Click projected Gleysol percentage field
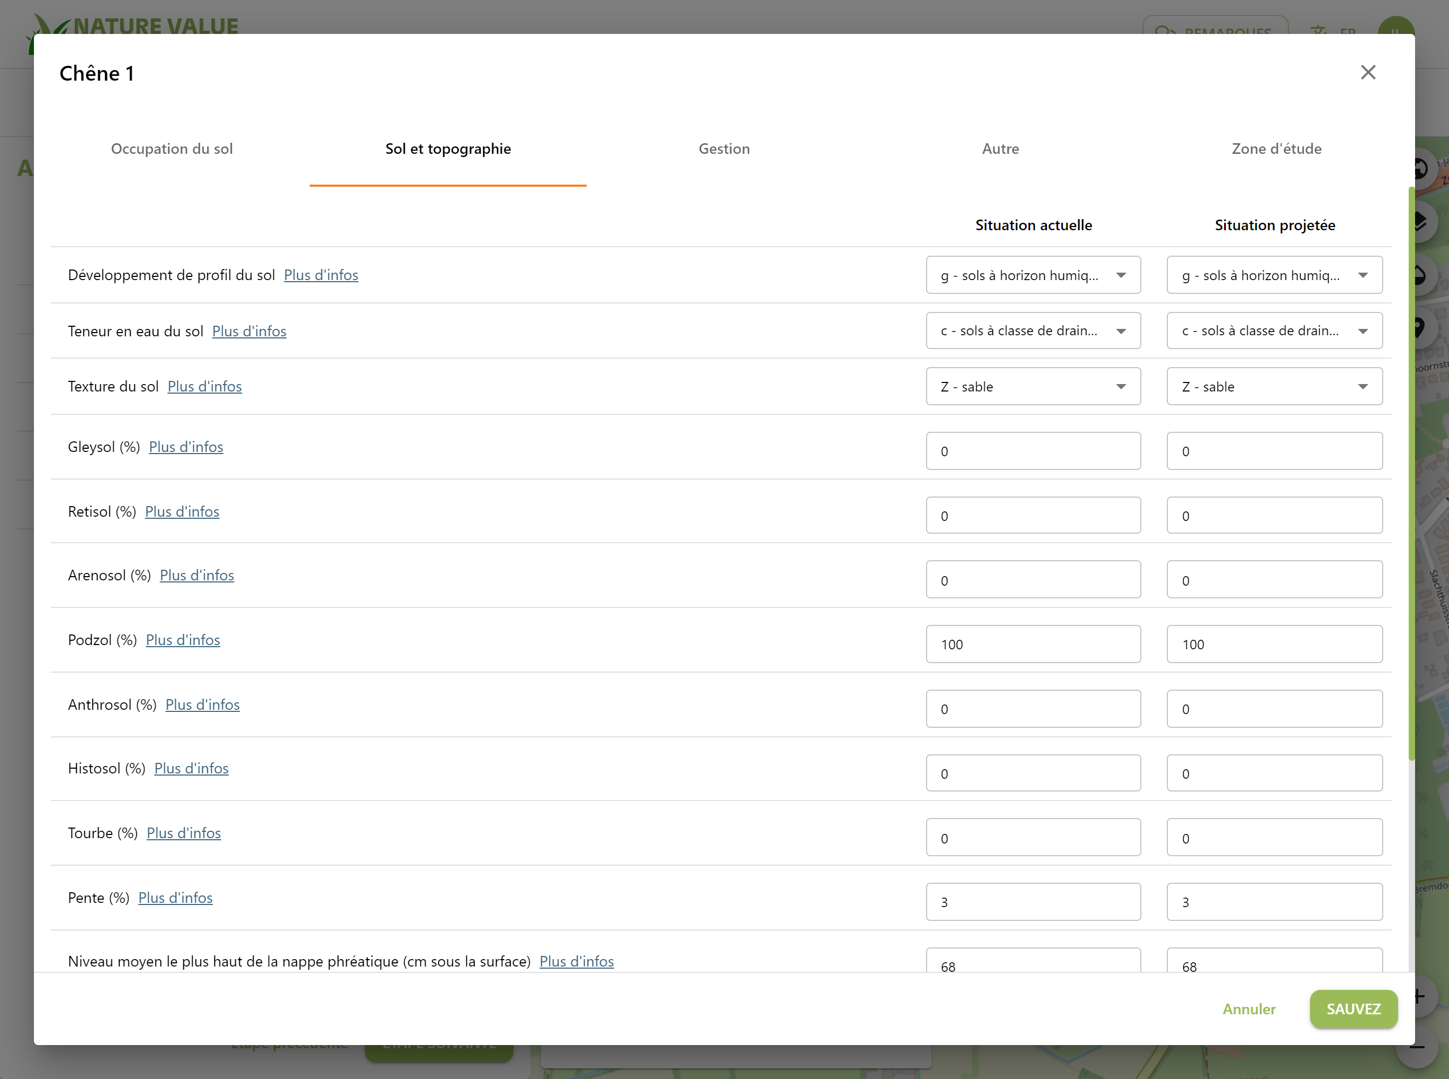Screen dimensions: 1449x1079 (1274, 451)
